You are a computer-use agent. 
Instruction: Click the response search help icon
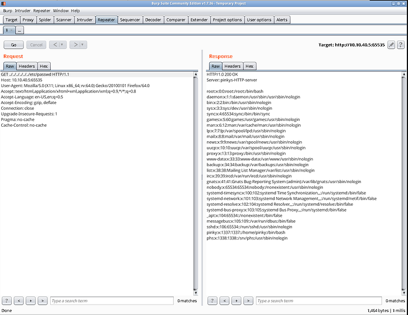coord(213,300)
